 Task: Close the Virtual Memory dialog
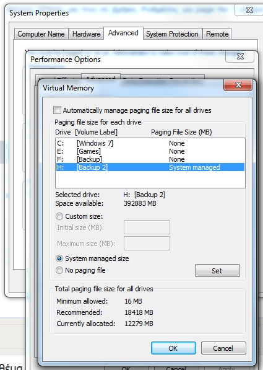point(238,85)
